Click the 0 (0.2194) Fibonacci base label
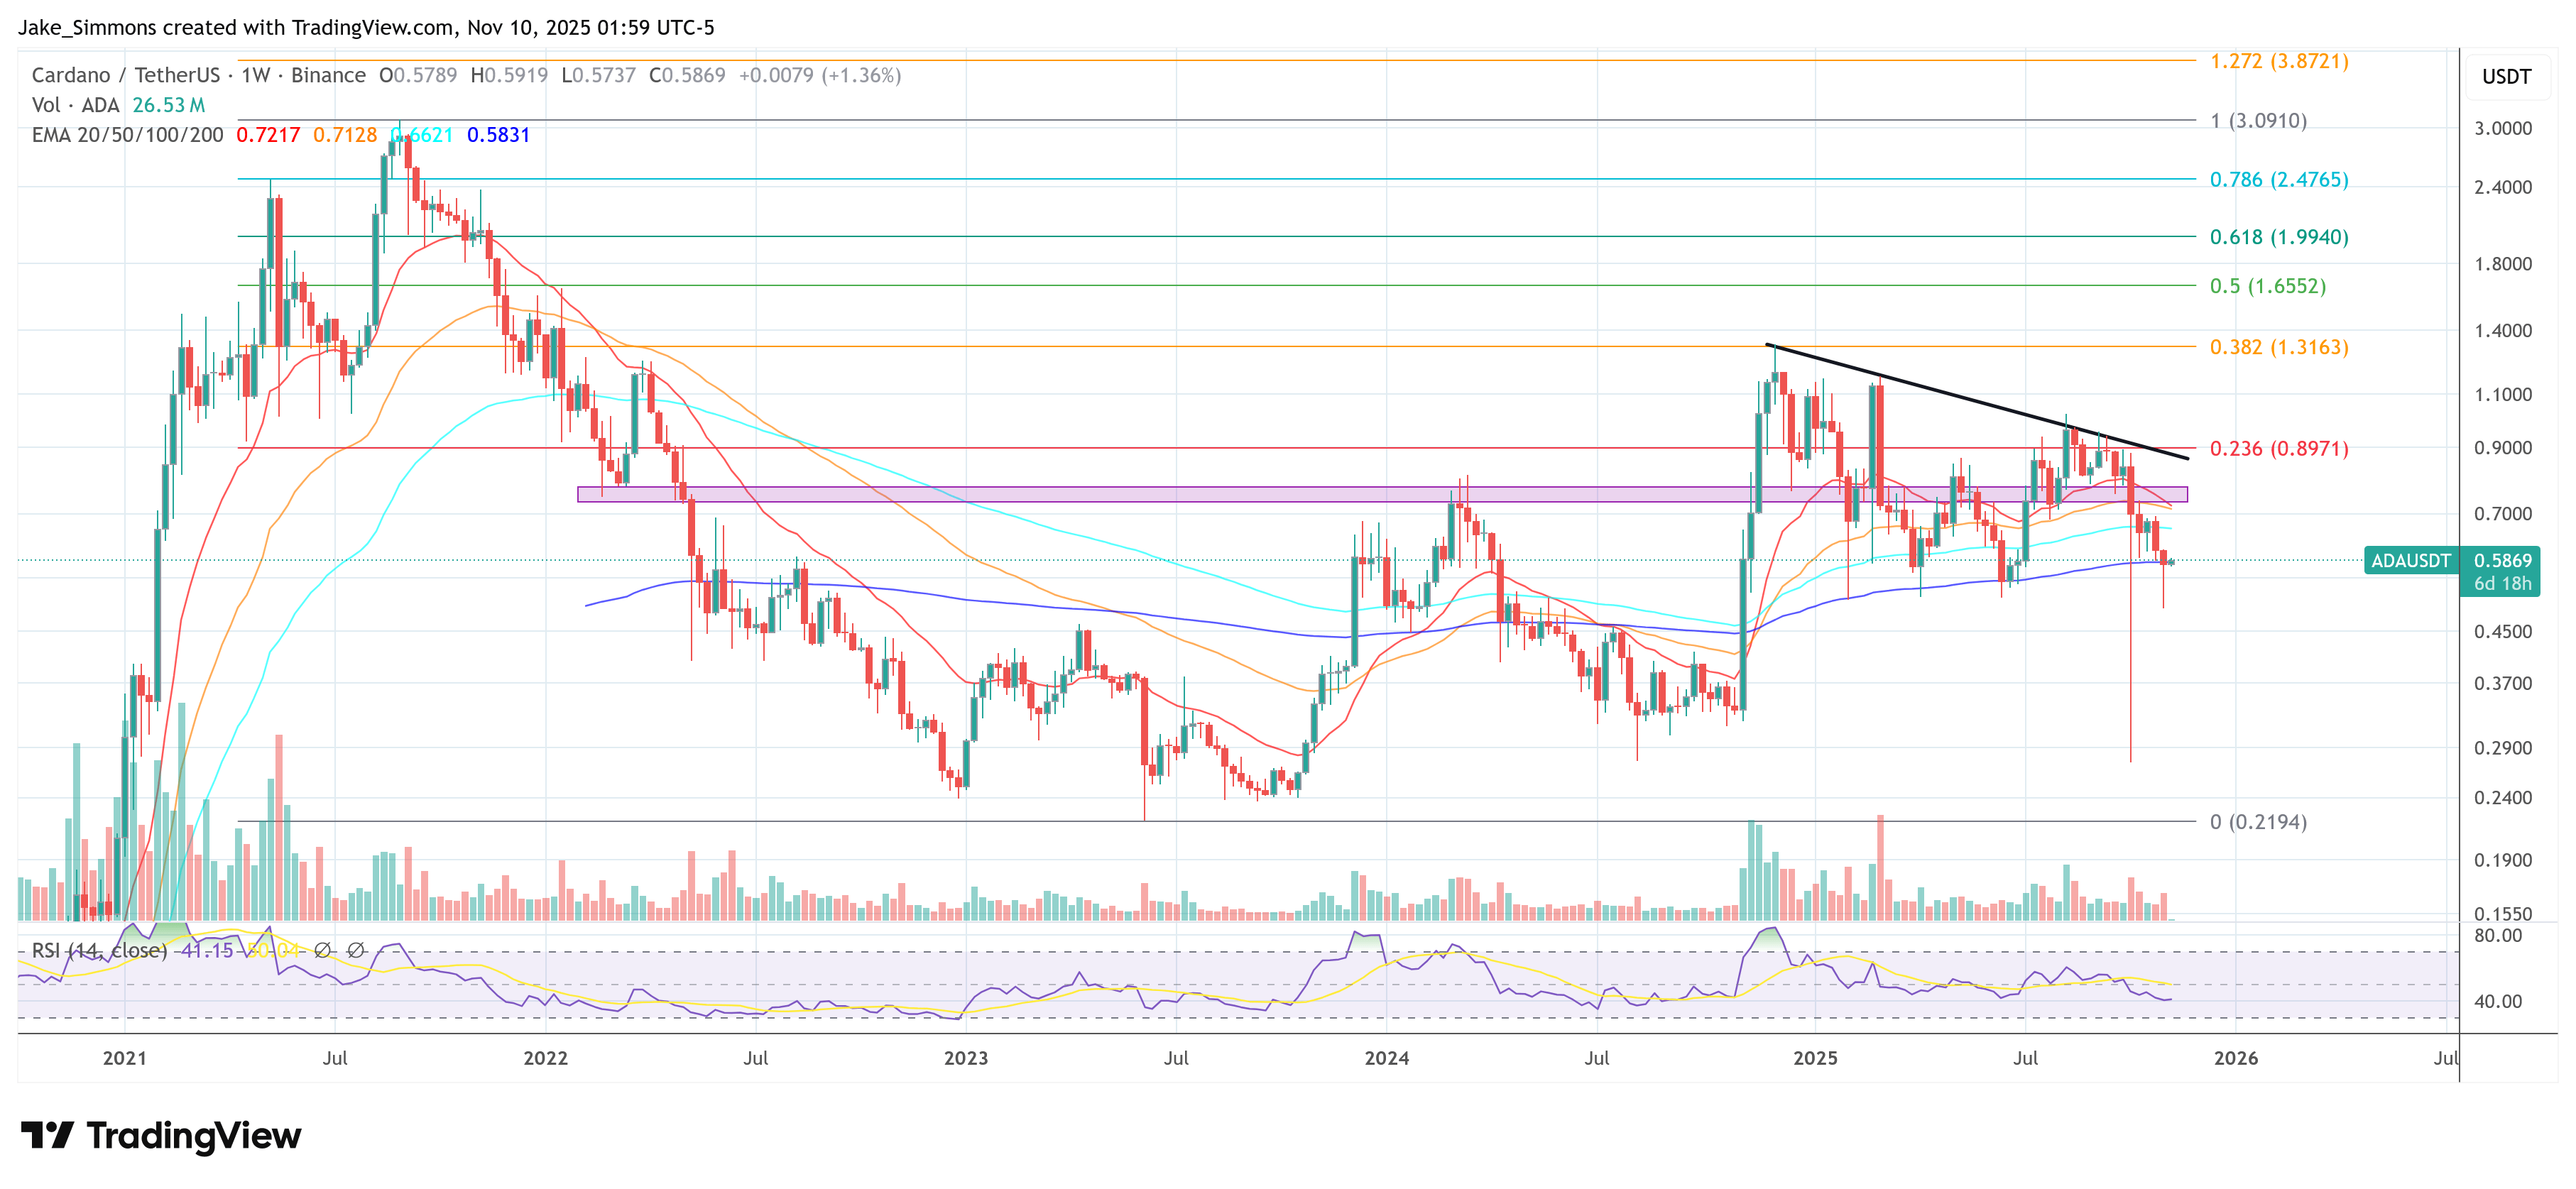Screen dimensions: 2576x1189 (x=2258, y=822)
